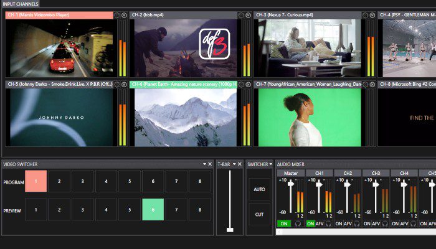Open settings gear for CH-7 channel
Viewport: 436px width, 249px height.
365,85
